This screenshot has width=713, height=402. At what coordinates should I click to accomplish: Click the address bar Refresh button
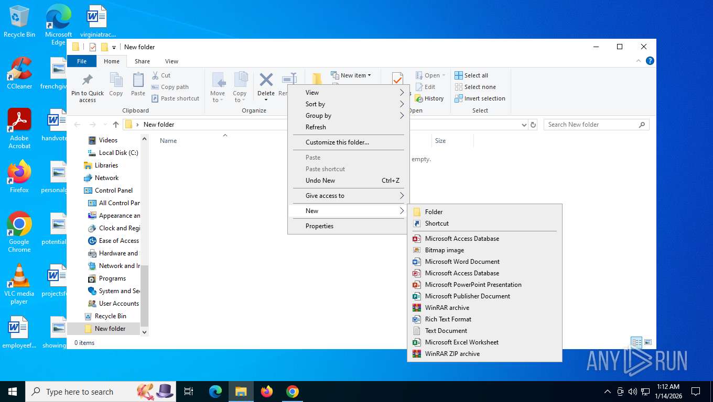click(533, 125)
